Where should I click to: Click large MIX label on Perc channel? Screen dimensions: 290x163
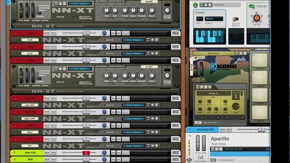(x=175, y=125)
